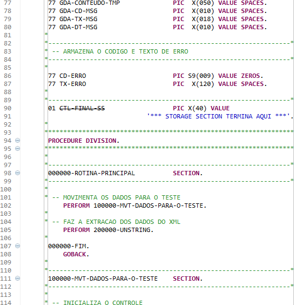Screen dimensions: 294x305
Task: Click line number 86 in the gutter
Action: pyautogui.click(x=8, y=76)
